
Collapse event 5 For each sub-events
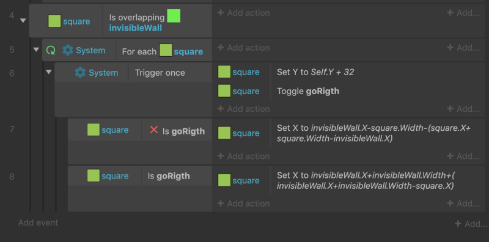(x=36, y=50)
